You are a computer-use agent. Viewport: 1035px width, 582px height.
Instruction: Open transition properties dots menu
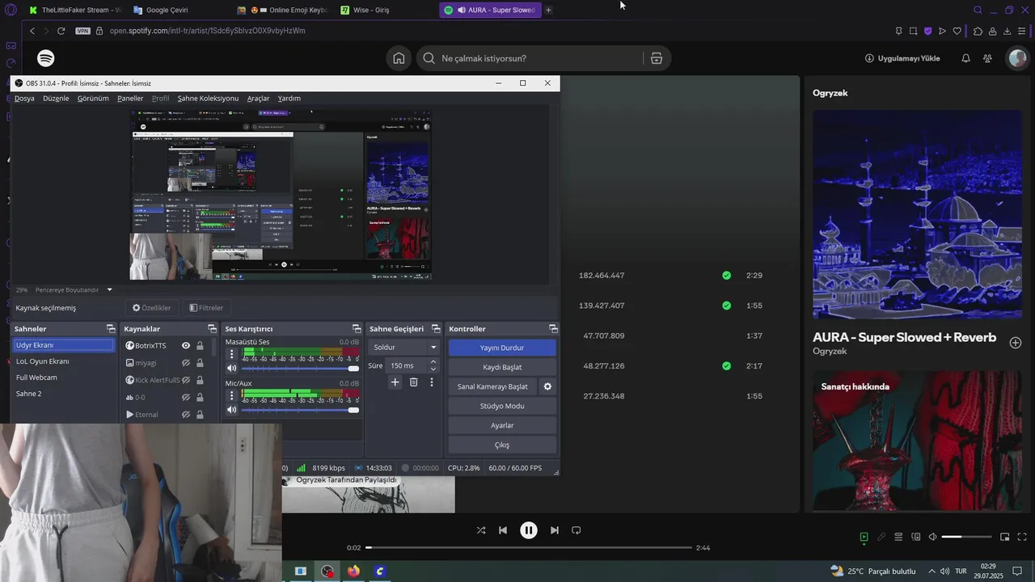click(432, 382)
